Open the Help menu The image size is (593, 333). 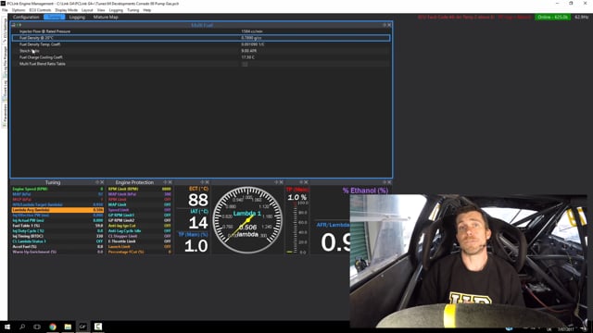147,10
